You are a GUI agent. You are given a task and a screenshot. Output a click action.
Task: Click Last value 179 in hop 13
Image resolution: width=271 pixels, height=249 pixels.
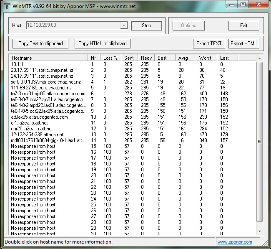[224, 135]
